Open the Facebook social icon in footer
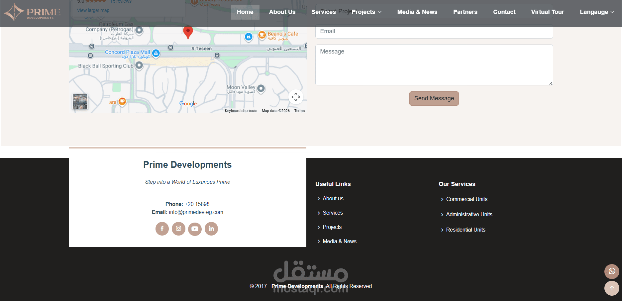 coord(162,229)
